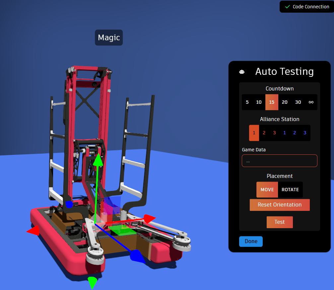334x290 pixels.
Task: Click the robot icon beside Auto Testing
Action: 242,72
